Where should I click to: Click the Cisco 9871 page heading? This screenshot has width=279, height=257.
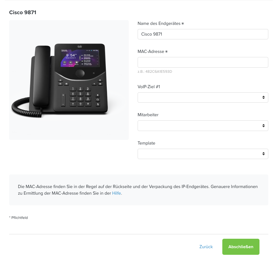[23, 13]
